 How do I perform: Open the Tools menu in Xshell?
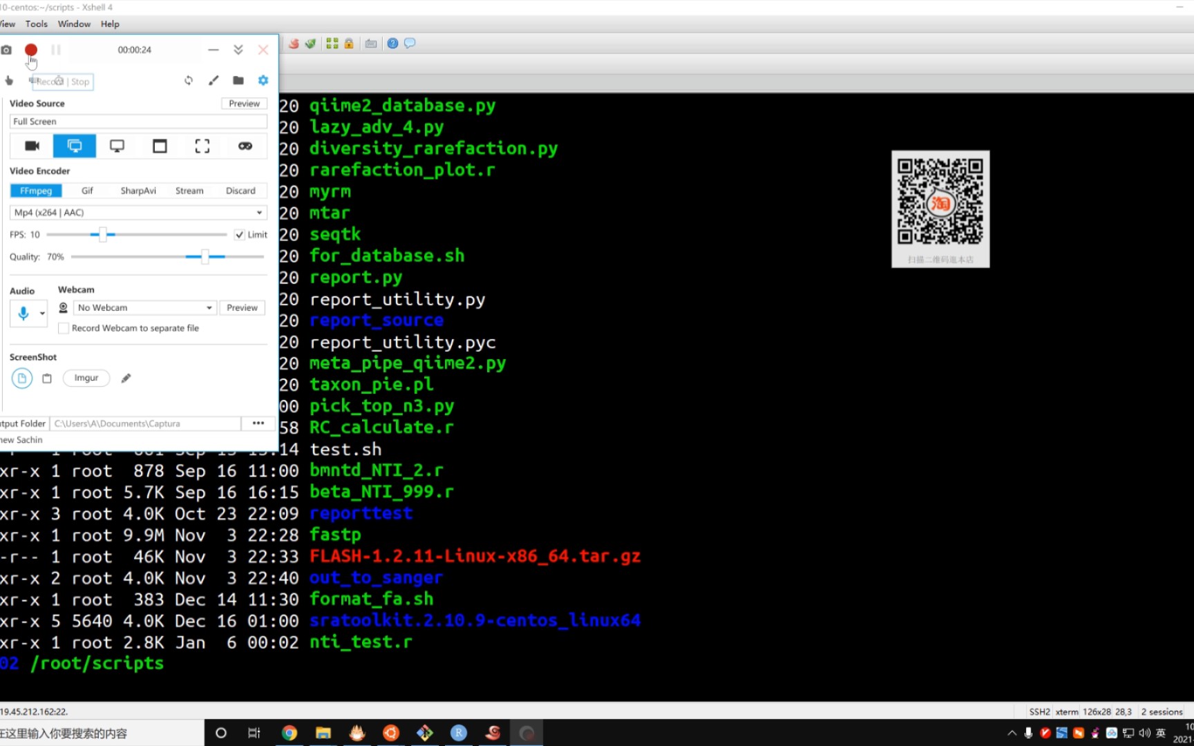coord(37,23)
